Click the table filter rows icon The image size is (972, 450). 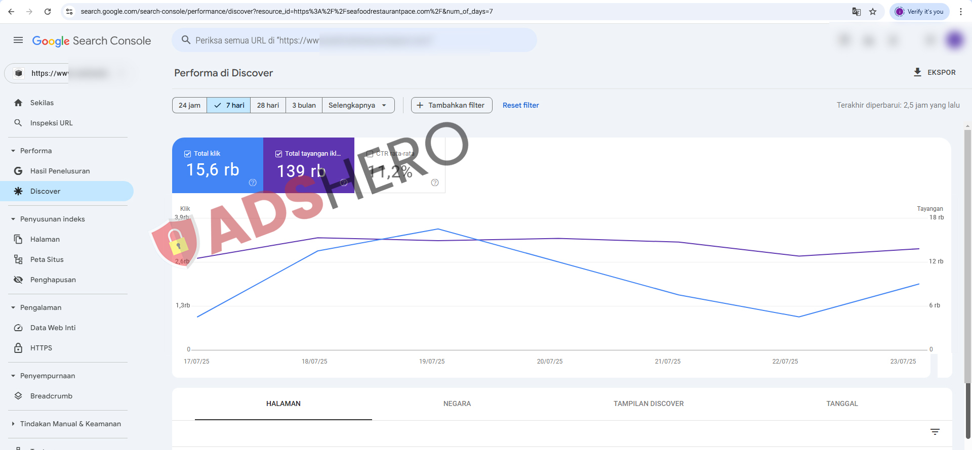click(x=935, y=432)
